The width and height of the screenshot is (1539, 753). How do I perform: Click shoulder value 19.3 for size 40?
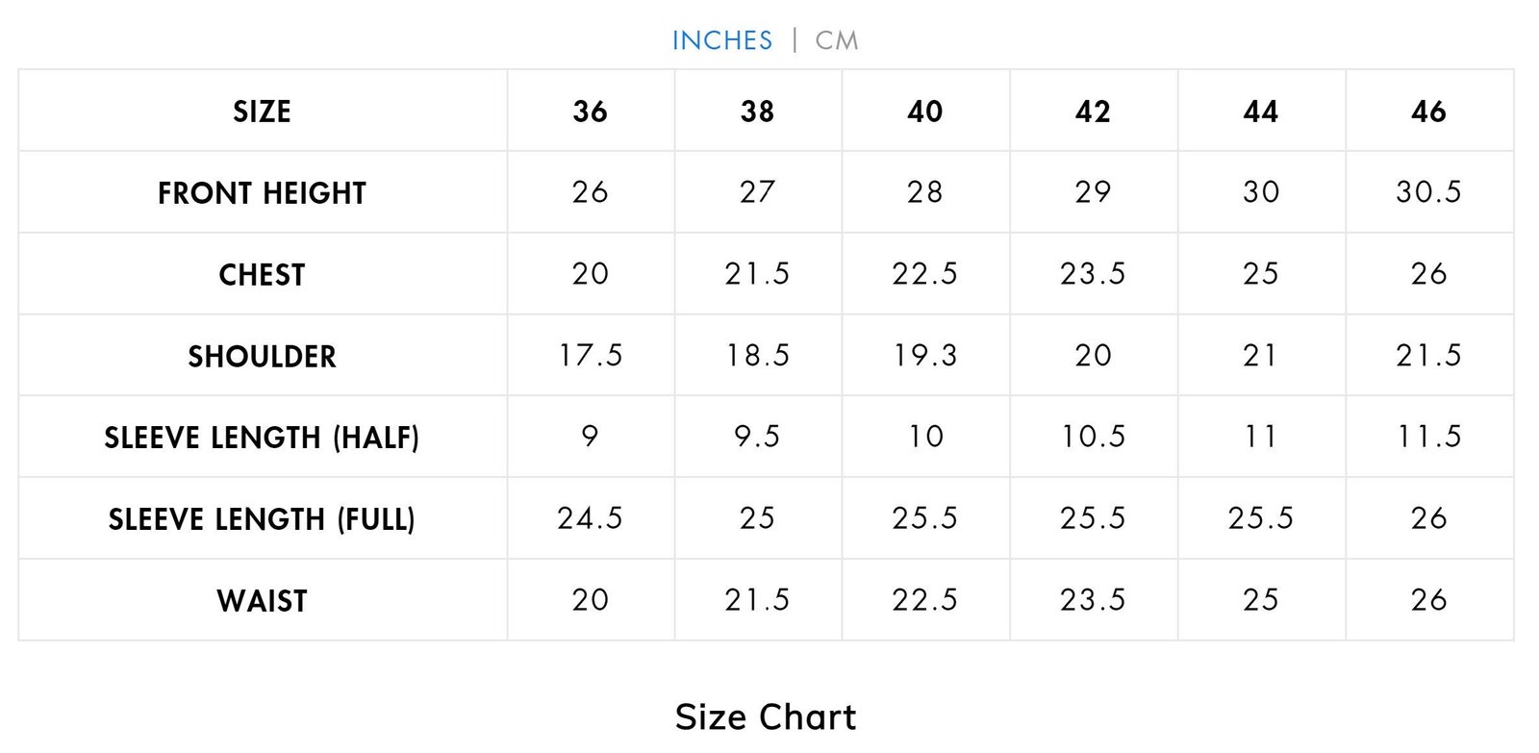[x=924, y=356]
